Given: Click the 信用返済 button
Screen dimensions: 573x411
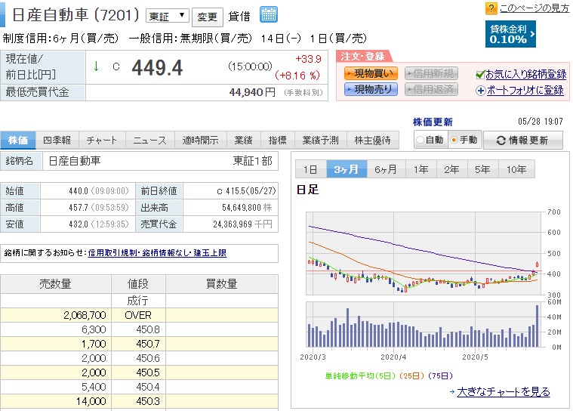Looking at the screenshot, I should pos(431,89).
